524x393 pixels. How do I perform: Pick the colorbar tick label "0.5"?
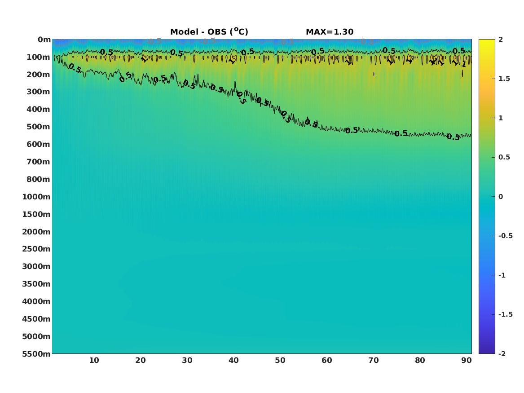(504, 157)
